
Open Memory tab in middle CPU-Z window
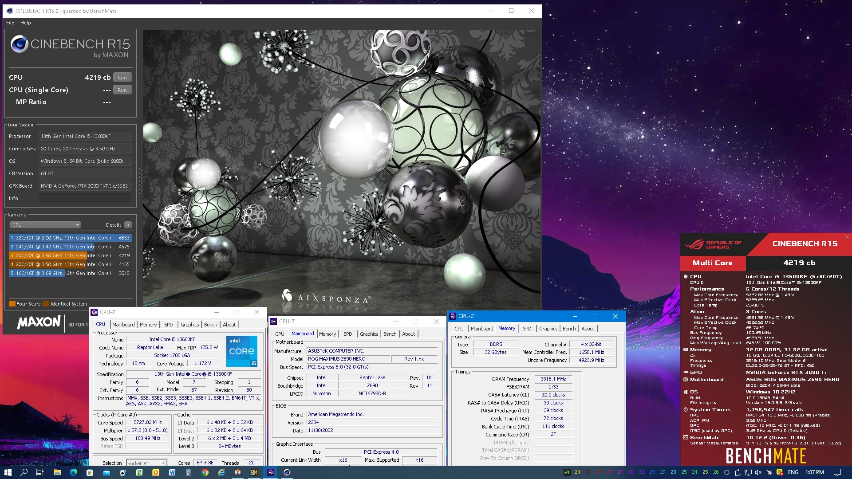coord(327,334)
